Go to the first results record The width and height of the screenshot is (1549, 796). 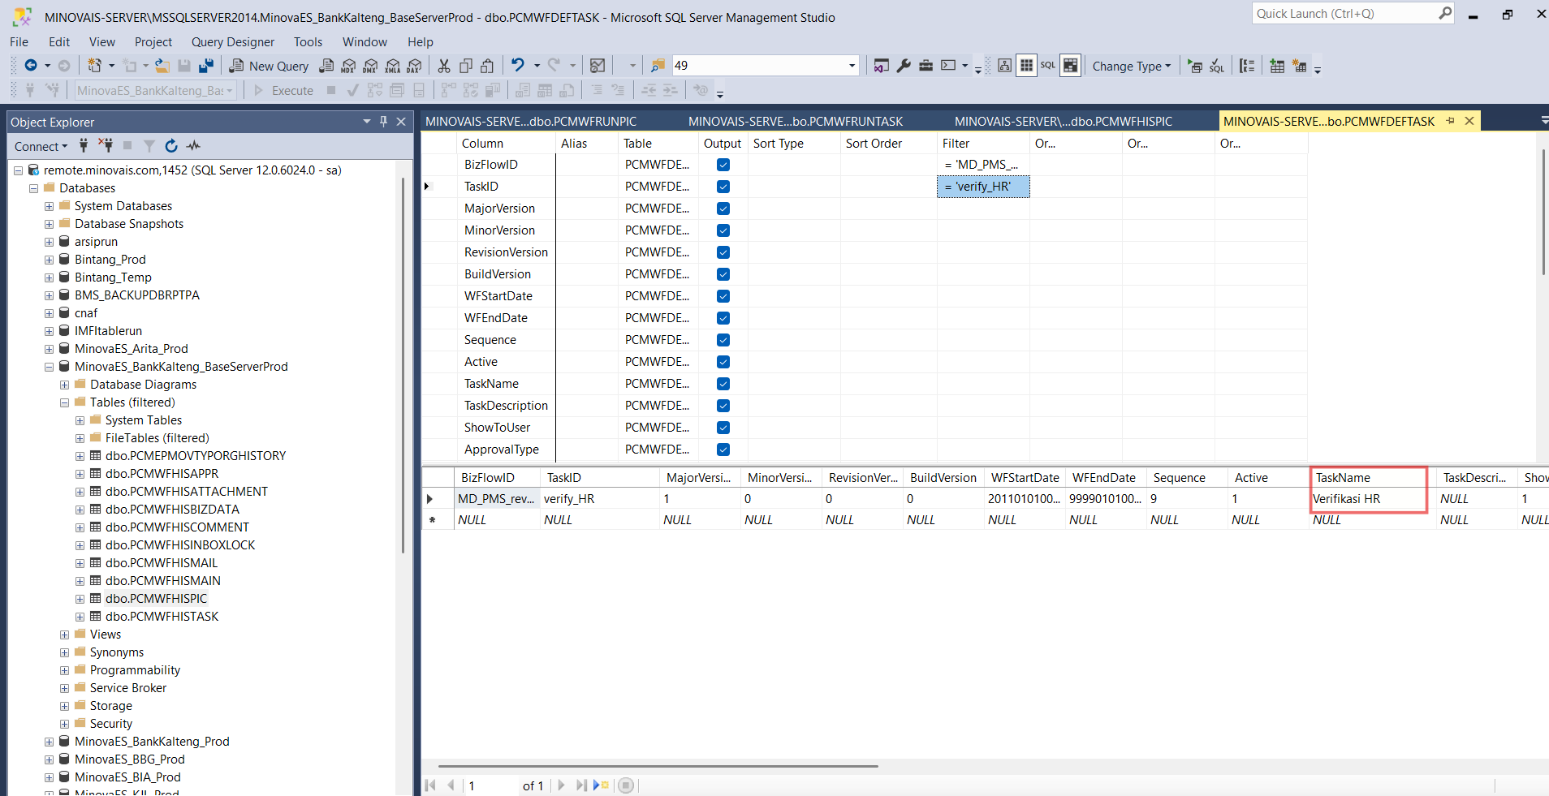point(430,785)
